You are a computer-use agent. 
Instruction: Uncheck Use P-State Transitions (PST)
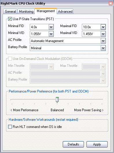(x=10, y=19)
